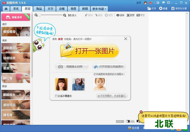This screenshot has width=190, height=132.
Task: Click the home icon tab
Action: [5, 9]
